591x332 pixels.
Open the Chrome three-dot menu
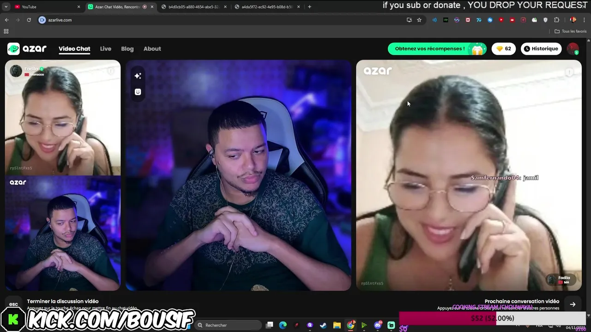click(584, 20)
